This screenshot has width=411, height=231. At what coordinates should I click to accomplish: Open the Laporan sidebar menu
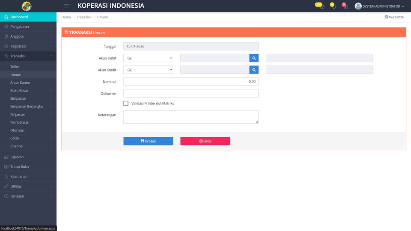click(28, 157)
